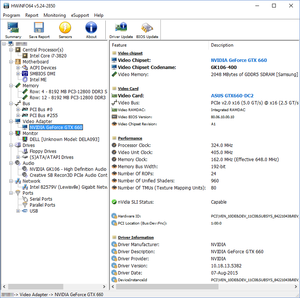The height and width of the screenshot is (298, 300).
Task: Expand the PCI Bus #255 node
Action: point(18,116)
